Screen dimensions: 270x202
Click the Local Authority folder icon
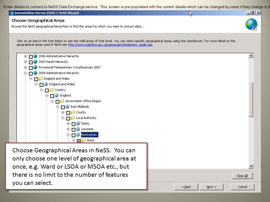coord(73,118)
